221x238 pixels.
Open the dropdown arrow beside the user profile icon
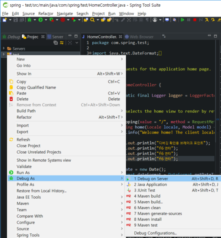pyautogui.click(x=160, y=20)
